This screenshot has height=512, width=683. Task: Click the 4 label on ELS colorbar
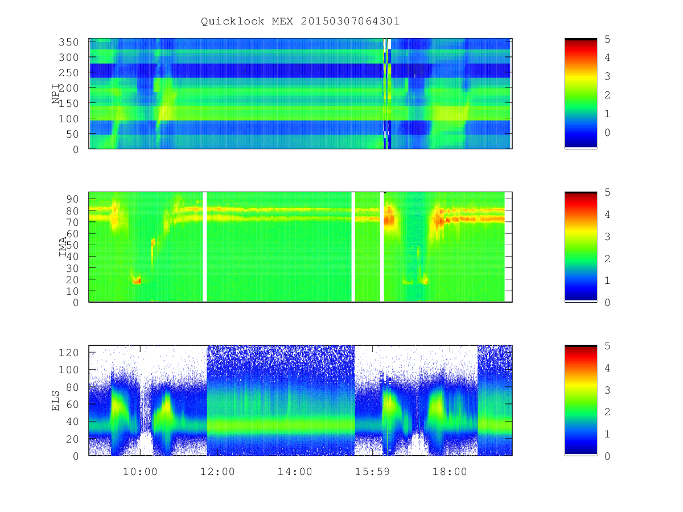(x=607, y=368)
